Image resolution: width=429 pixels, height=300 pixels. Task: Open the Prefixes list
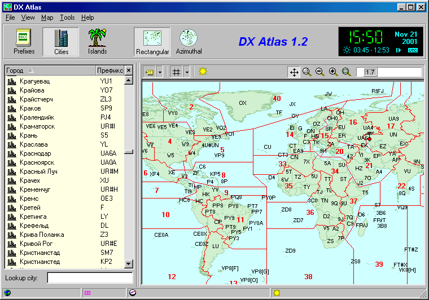tap(24, 42)
